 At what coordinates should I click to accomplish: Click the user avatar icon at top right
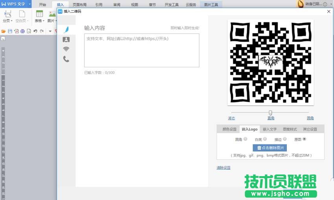coord(300,4)
